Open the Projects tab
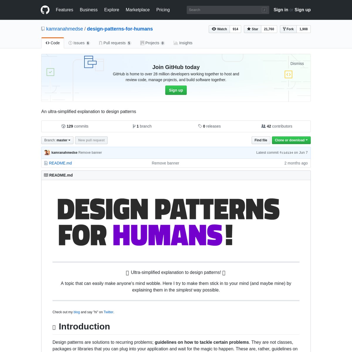Screen dimensions: 352x352 click(153, 43)
